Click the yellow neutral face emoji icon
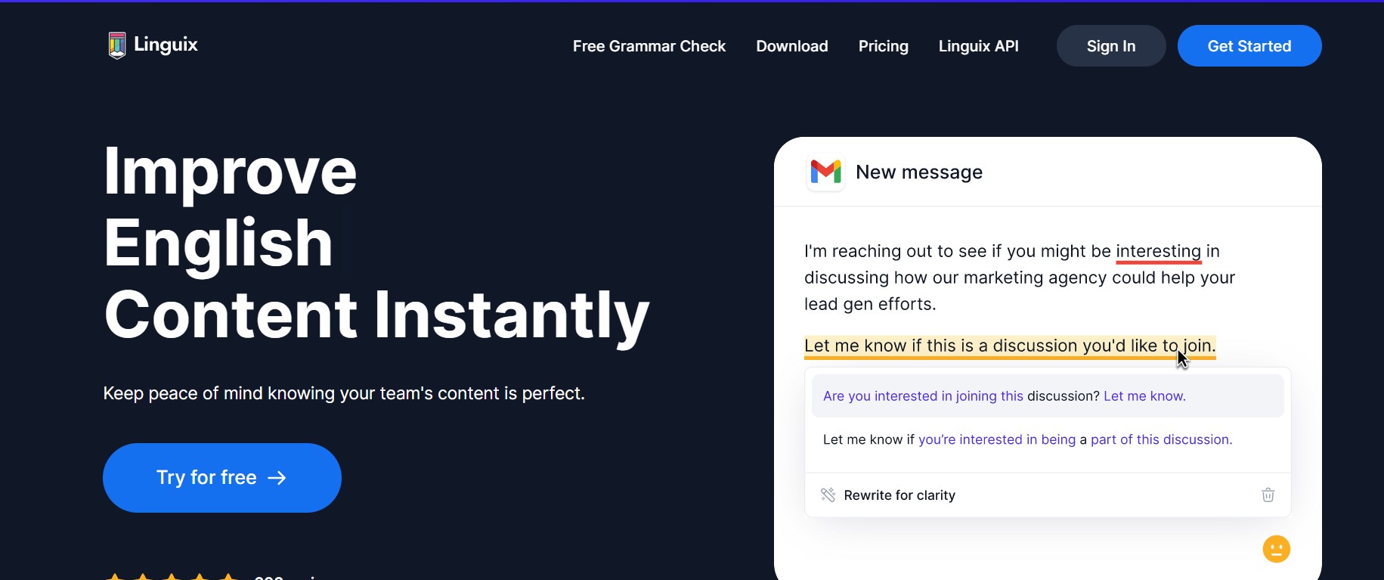The width and height of the screenshot is (1384, 580). pyautogui.click(x=1276, y=549)
